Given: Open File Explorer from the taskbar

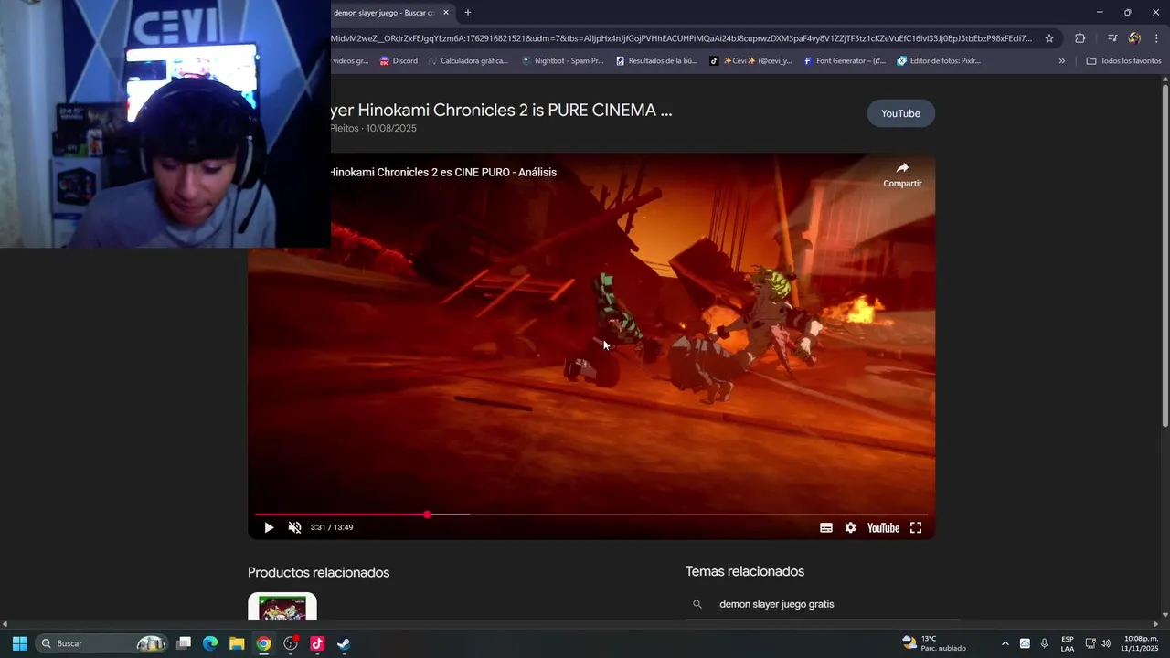Looking at the screenshot, I should 237,643.
